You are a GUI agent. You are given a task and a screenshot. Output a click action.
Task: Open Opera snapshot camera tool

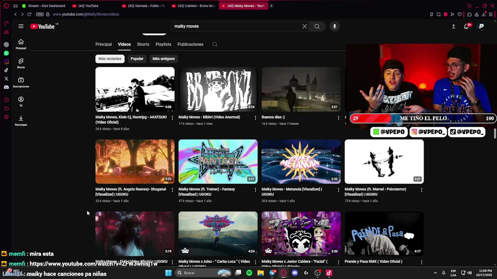point(438,14)
